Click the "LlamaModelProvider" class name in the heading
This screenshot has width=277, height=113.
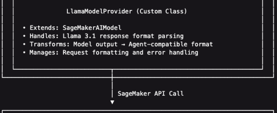click(x=99, y=12)
